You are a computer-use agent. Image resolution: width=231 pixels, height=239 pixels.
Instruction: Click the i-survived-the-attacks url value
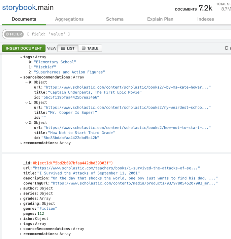(x=116, y=168)
